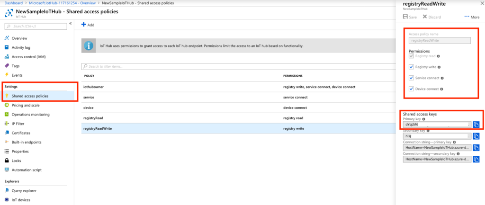Click the POLICY column header
The height and width of the screenshot is (205, 485).
pyautogui.click(x=89, y=76)
